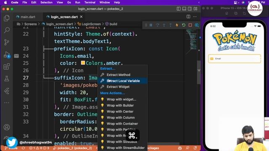Grab the debug toolbar handle
Screen dimensions: 269x151
(x=146, y=25)
